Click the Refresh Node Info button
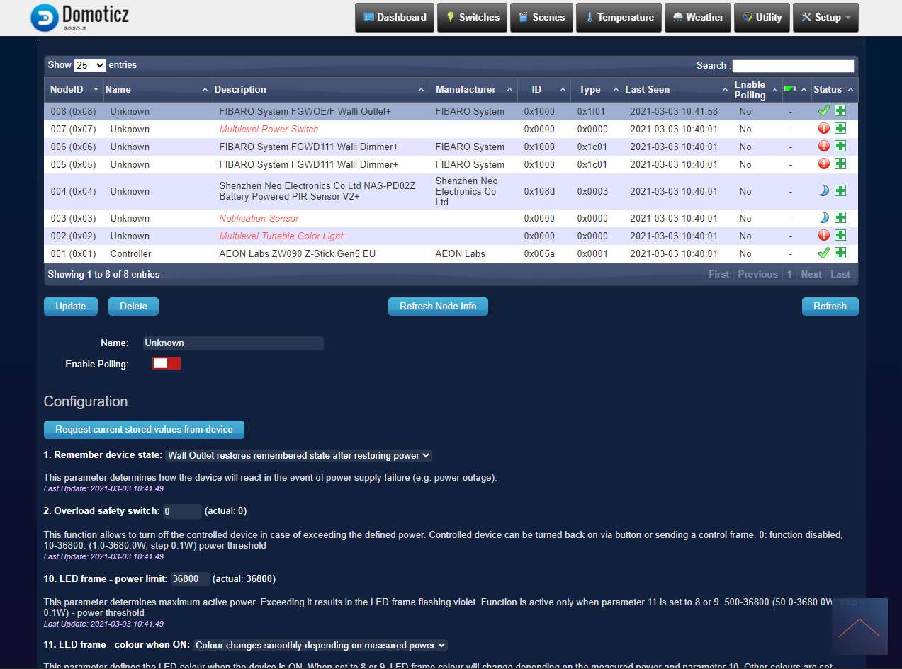 click(438, 306)
